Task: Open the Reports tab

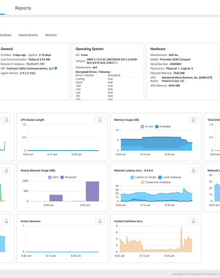Action: (x=23, y=8)
